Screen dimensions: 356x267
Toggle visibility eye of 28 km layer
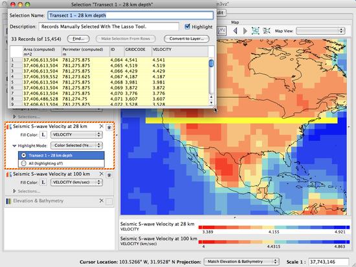pos(109,127)
